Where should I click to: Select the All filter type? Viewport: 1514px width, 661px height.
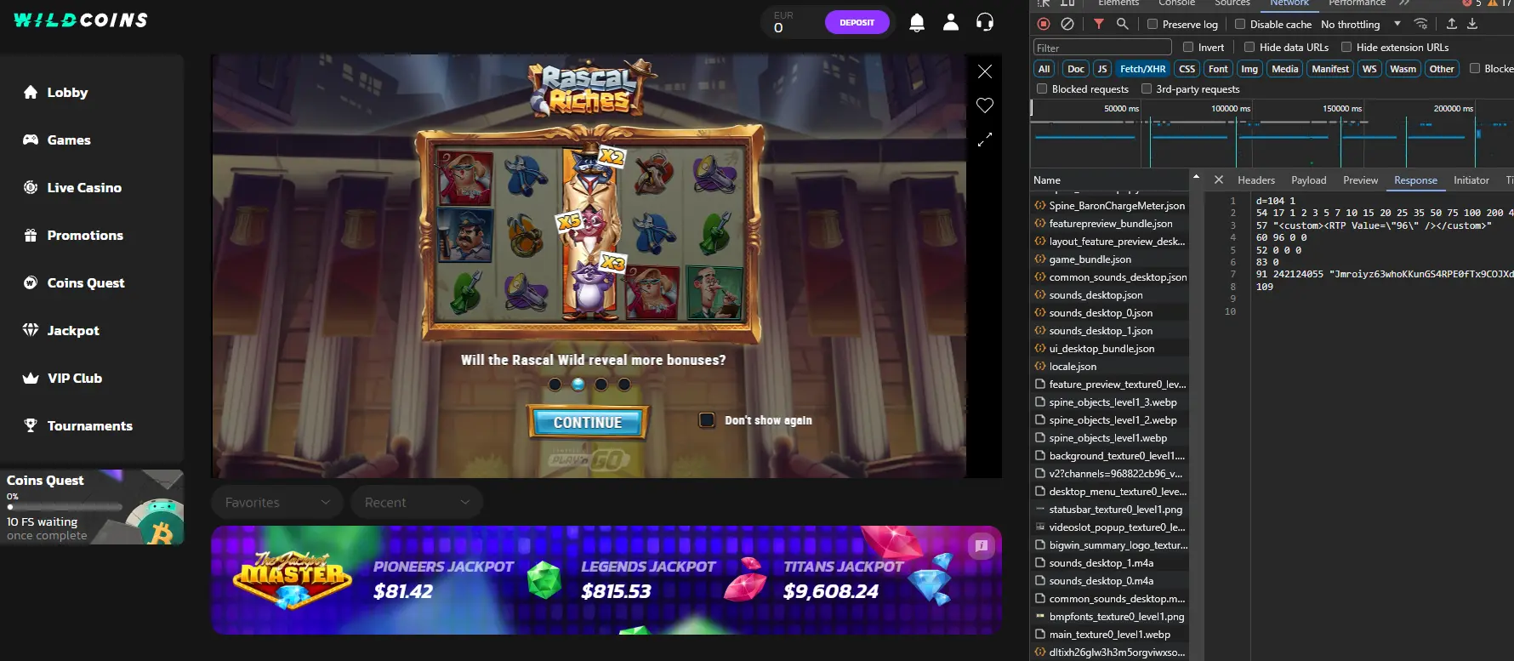click(1044, 69)
